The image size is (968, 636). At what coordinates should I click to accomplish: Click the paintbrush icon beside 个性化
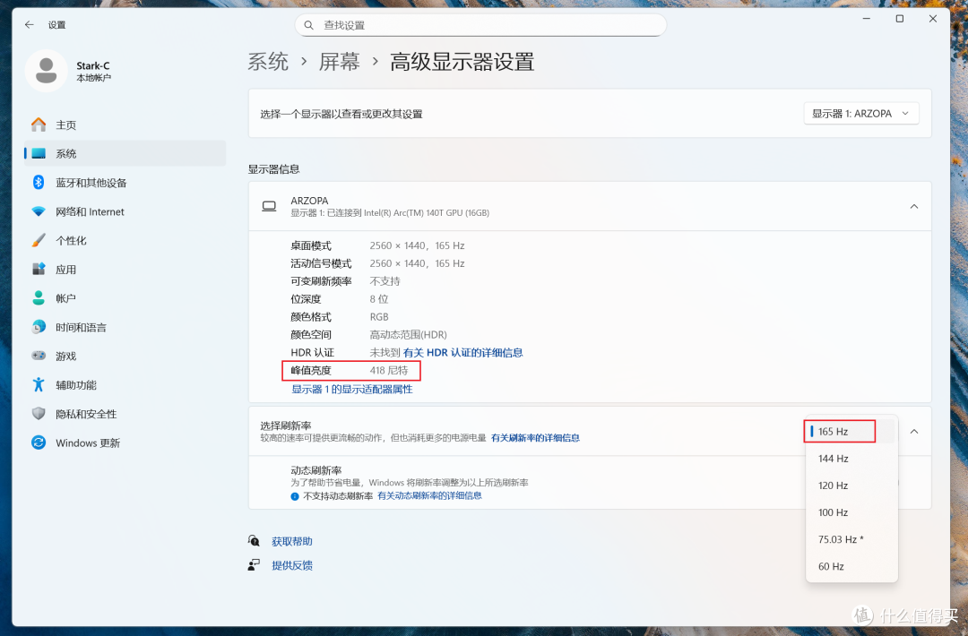(x=39, y=241)
